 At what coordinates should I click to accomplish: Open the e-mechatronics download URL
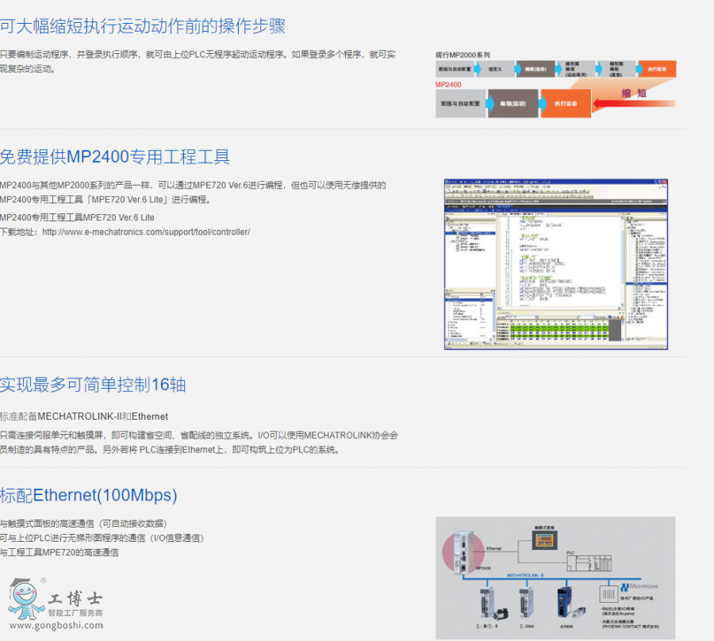(x=146, y=232)
